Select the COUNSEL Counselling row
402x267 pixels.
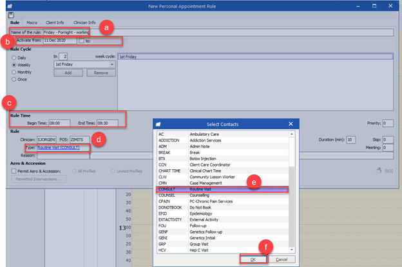pos(222,196)
